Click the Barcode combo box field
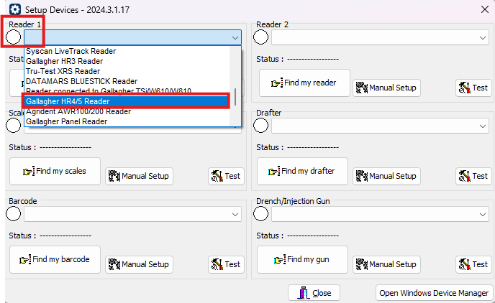This screenshot has height=303, width=495. click(132, 215)
